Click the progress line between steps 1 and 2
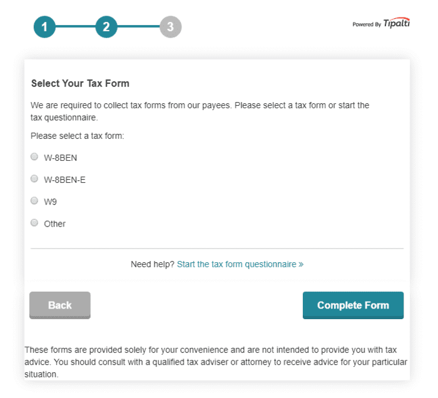The height and width of the screenshot is (398, 438). (75, 27)
